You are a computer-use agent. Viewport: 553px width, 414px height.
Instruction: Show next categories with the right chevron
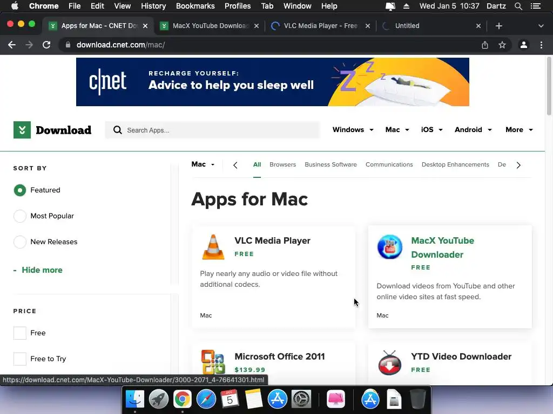(x=518, y=165)
